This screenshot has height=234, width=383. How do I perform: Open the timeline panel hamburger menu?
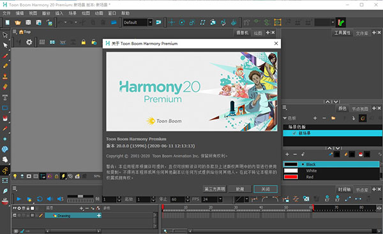pos(15,188)
